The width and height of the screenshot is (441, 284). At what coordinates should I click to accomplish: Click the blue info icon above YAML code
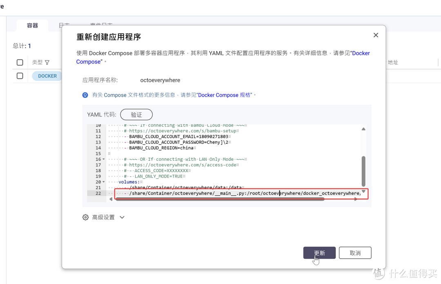coord(85,95)
